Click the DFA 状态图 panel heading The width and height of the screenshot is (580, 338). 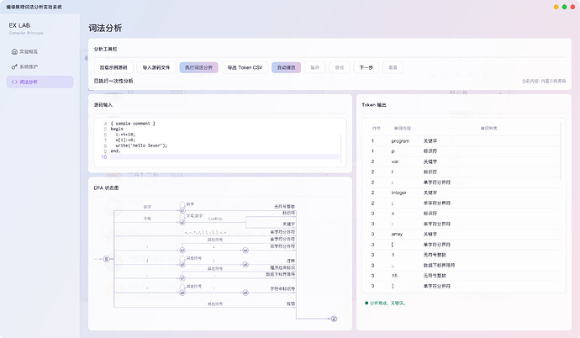(x=106, y=187)
